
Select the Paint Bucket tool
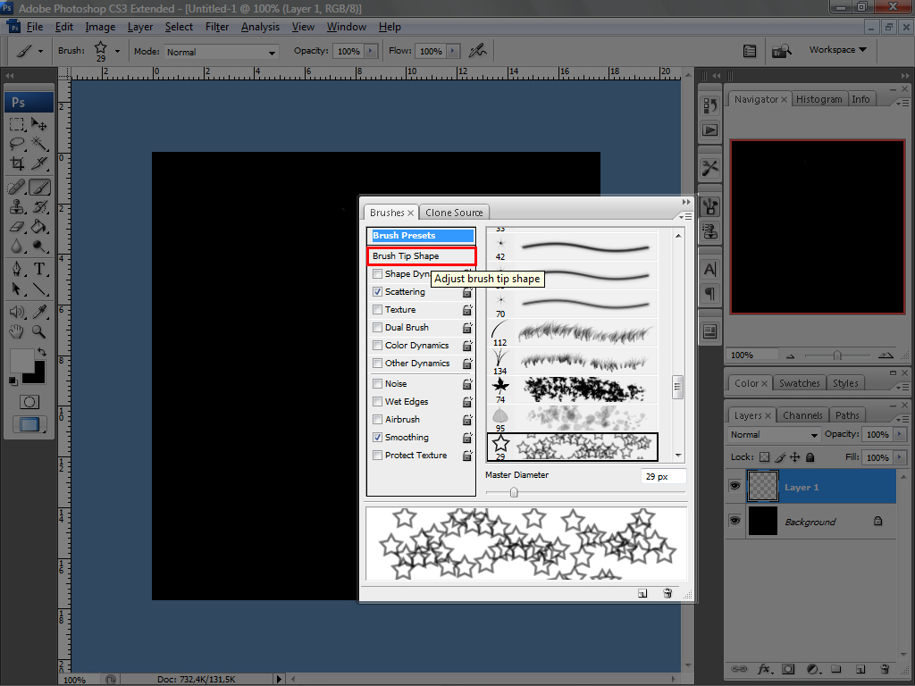(x=39, y=226)
